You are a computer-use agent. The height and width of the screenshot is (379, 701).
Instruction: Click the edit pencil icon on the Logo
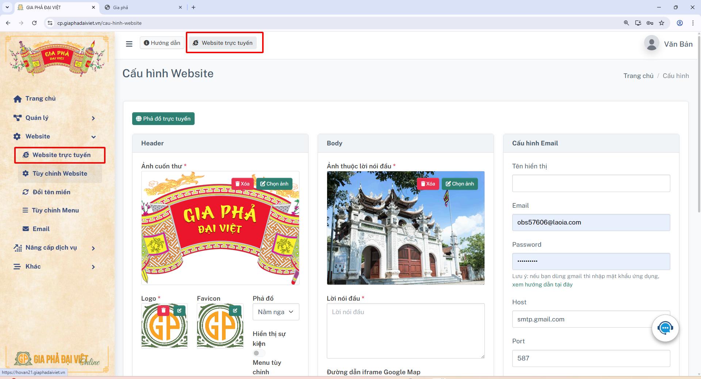pos(180,310)
